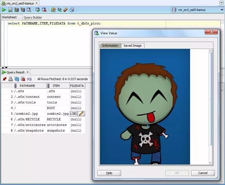This screenshot has width=225, height=185.
Task: Click the Autotrace icon
Action: coord(23,10)
